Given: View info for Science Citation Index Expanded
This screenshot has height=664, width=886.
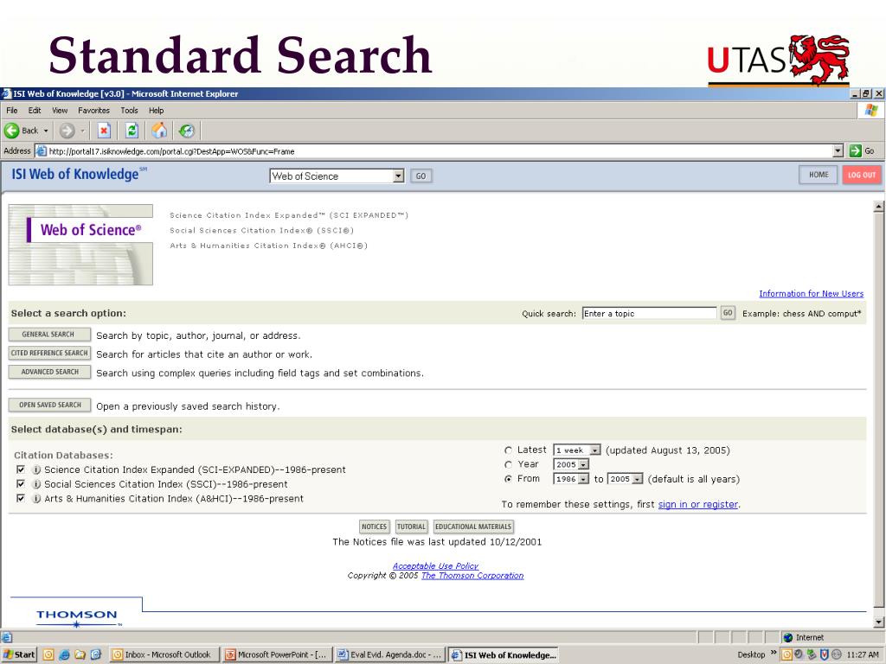Looking at the screenshot, I should [36, 469].
